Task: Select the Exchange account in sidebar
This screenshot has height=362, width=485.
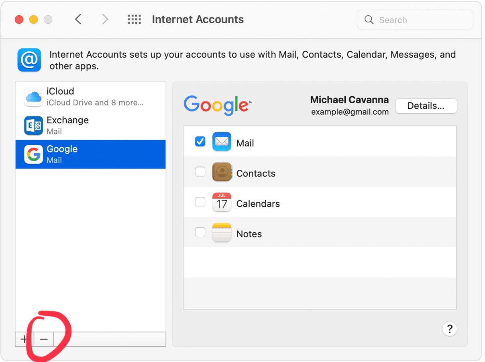Action: coord(90,126)
